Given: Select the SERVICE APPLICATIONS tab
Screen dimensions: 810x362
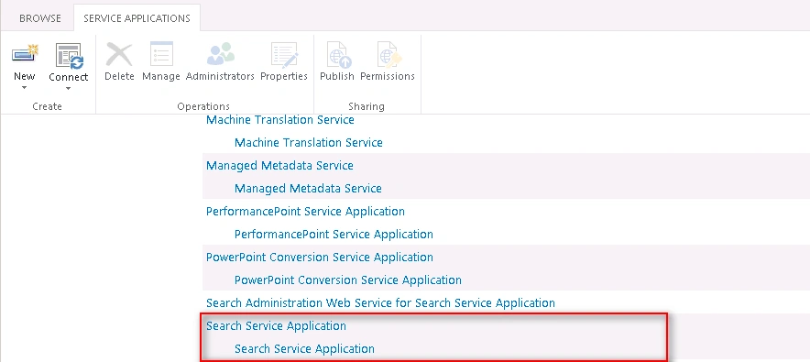Looking at the screenshot, I should (137, 18).
